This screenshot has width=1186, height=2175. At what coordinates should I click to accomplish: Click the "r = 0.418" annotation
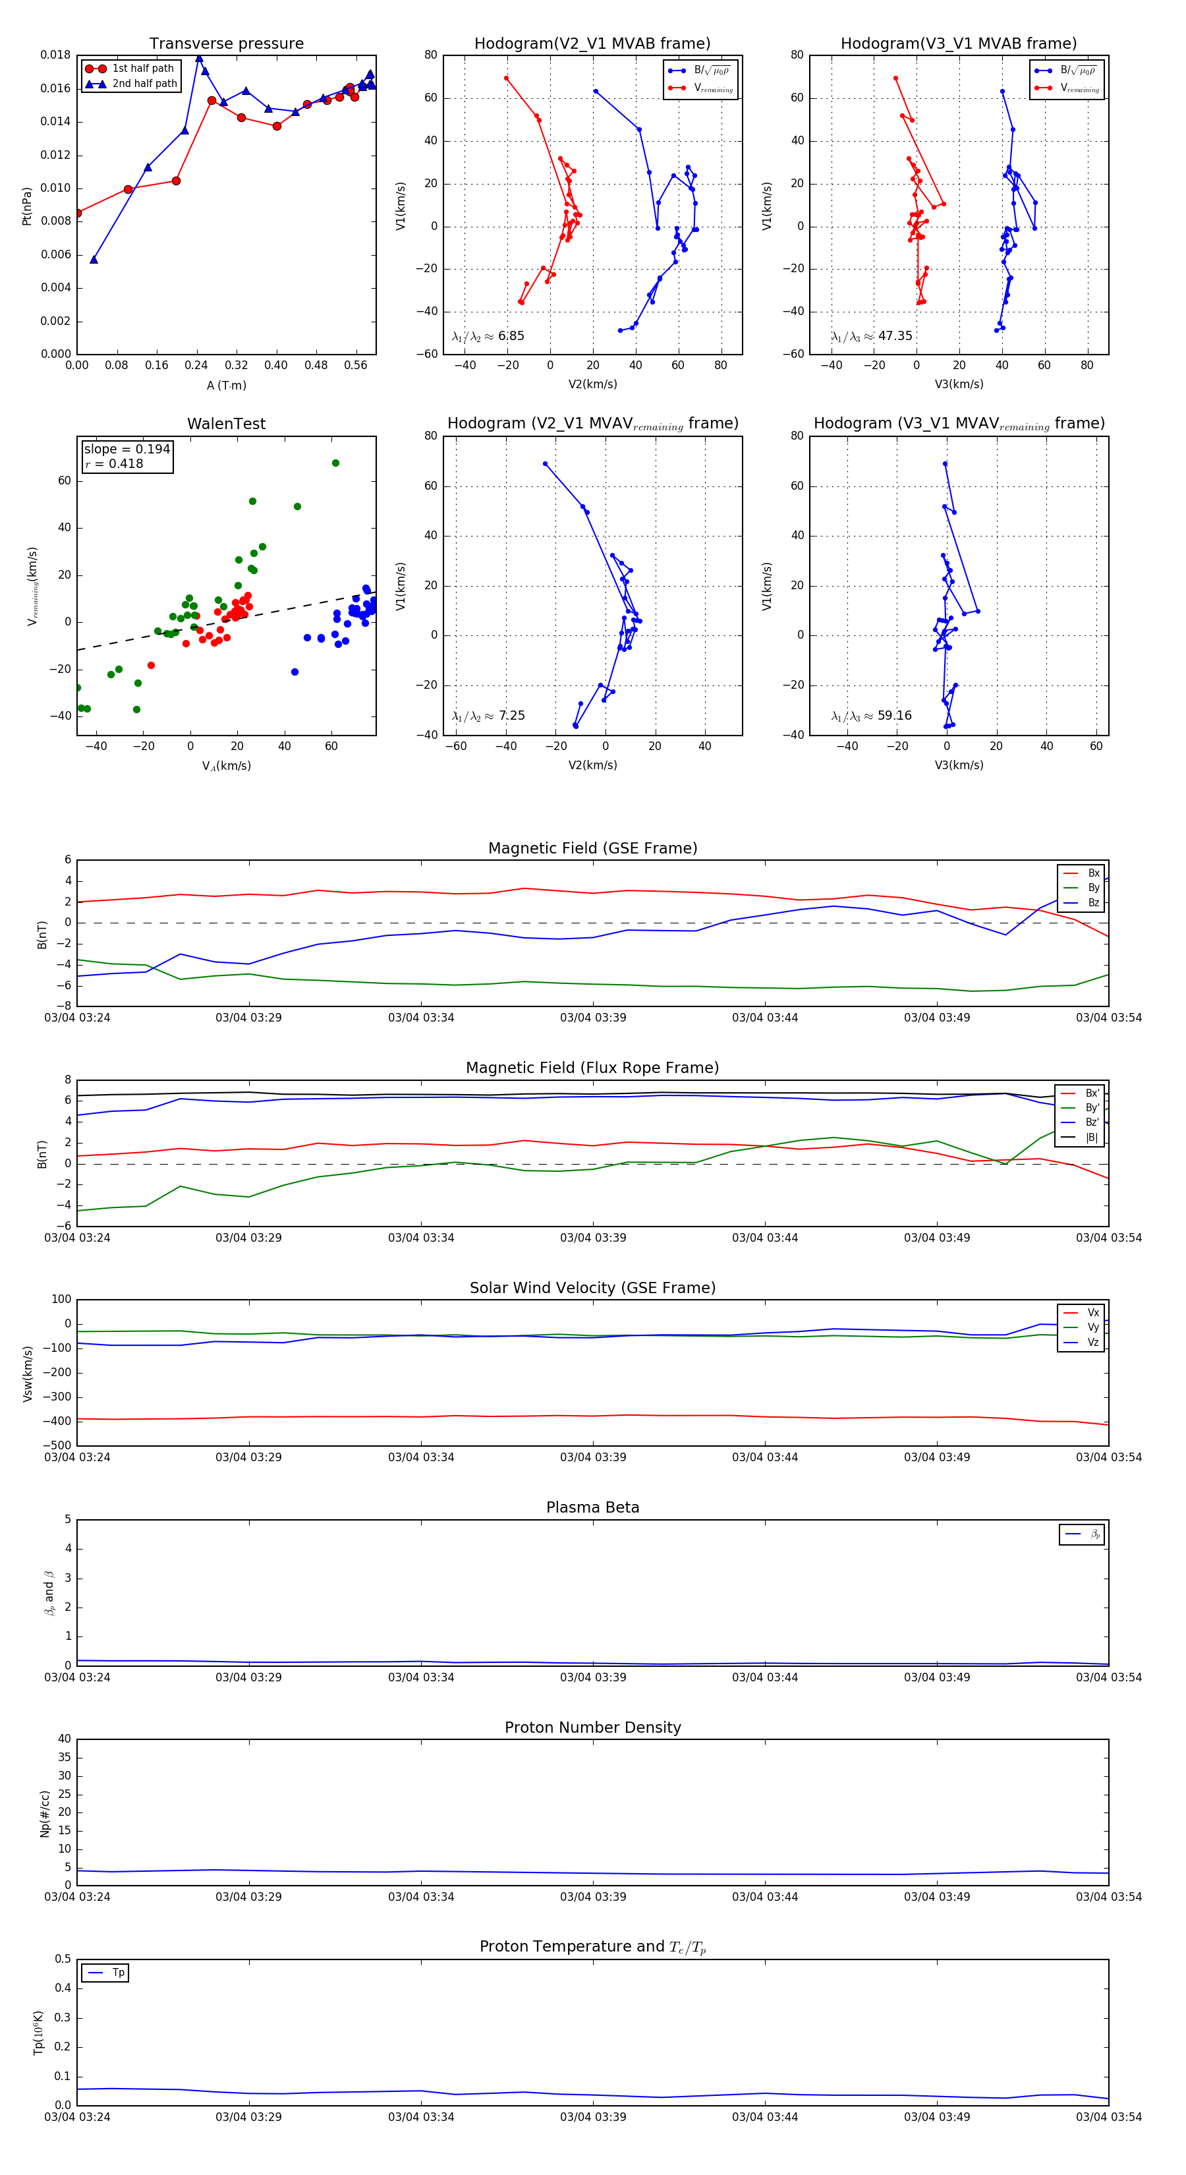pos(114,463)
